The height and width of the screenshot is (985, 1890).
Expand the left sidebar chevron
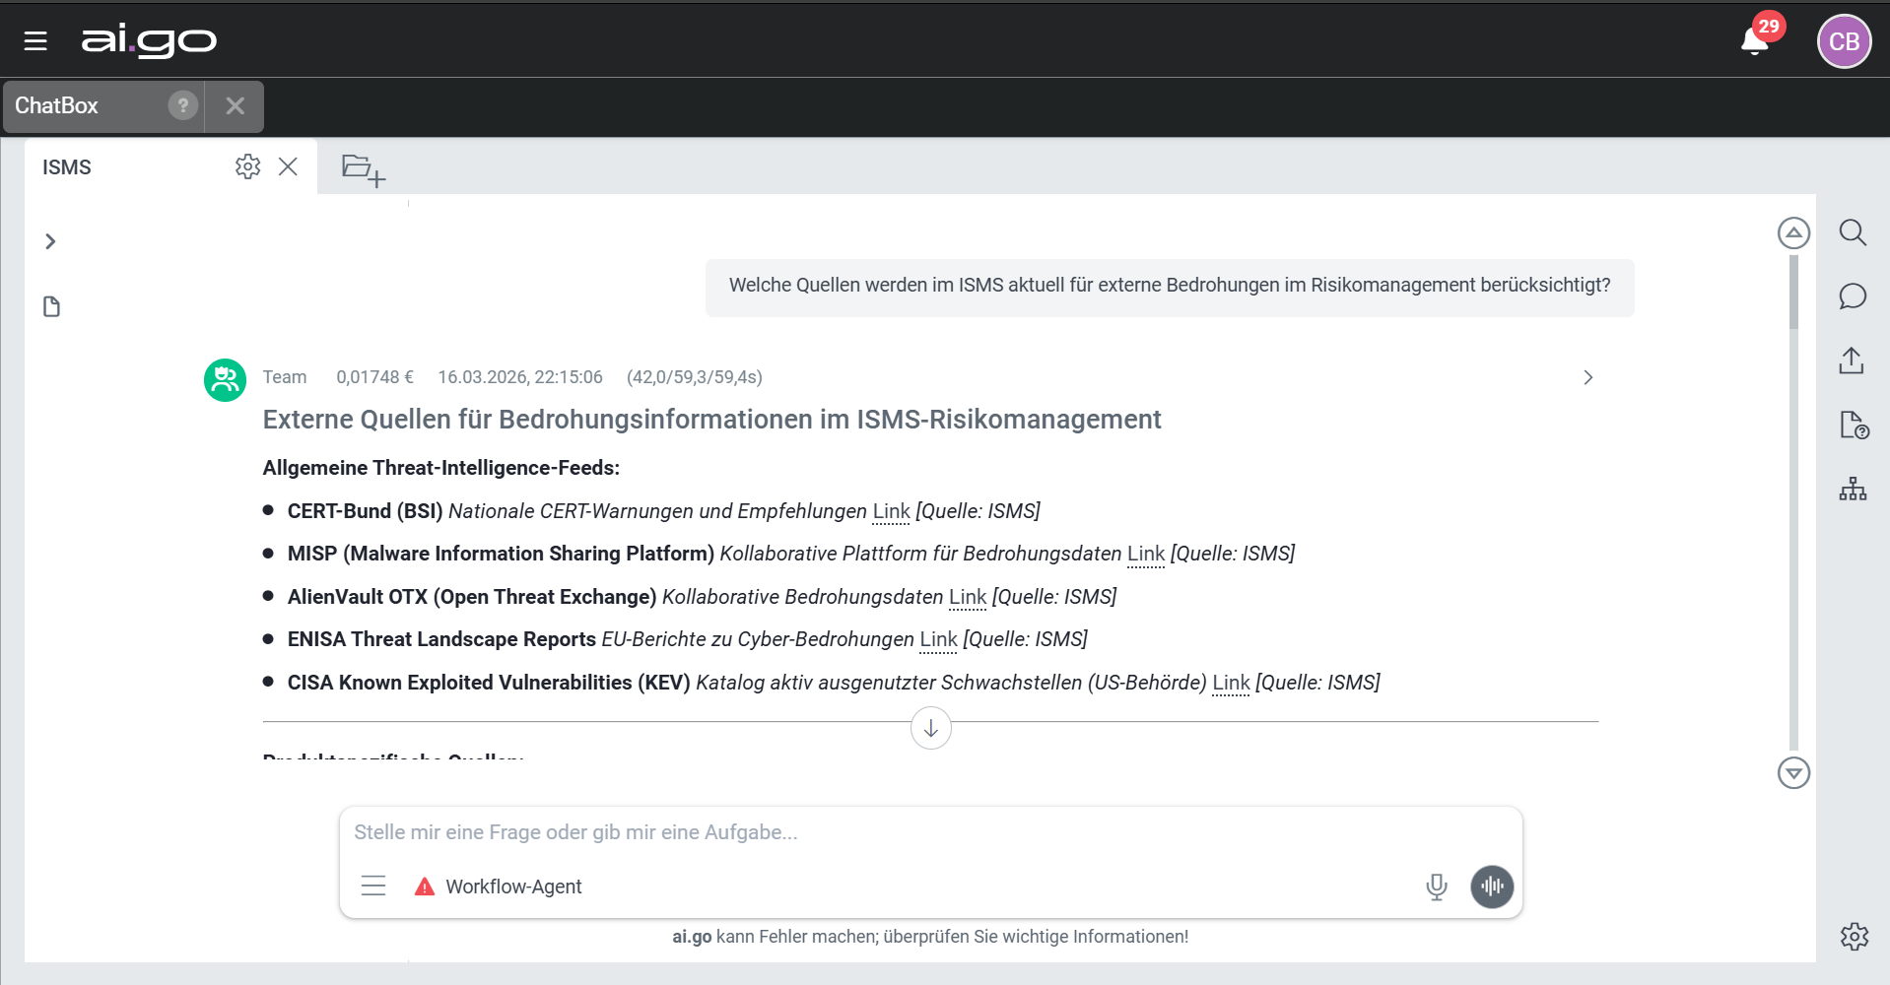[x=50, y=241]
